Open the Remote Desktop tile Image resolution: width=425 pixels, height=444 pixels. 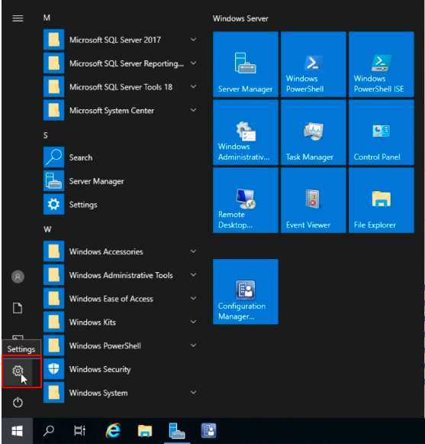[x=246, y=200]
